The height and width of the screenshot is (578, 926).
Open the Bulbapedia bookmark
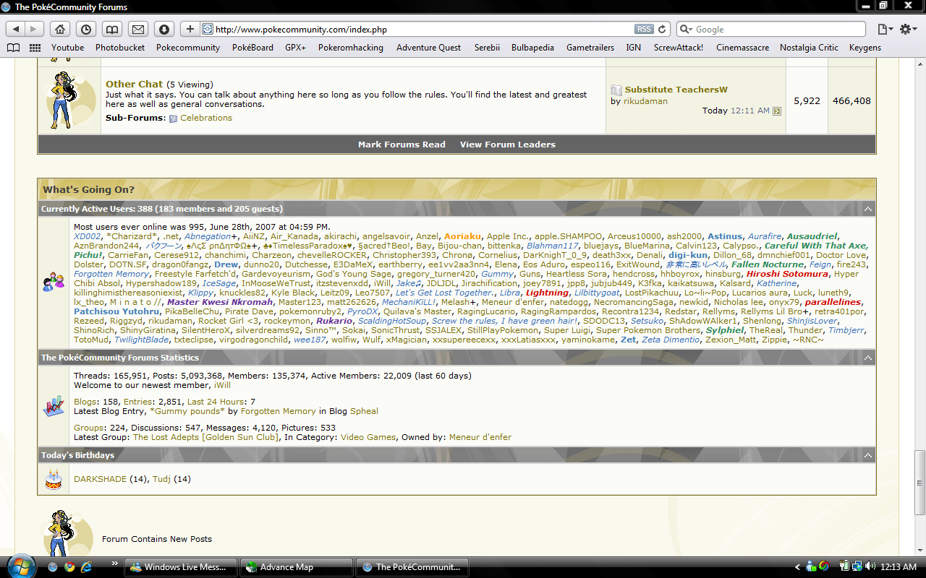532,48
